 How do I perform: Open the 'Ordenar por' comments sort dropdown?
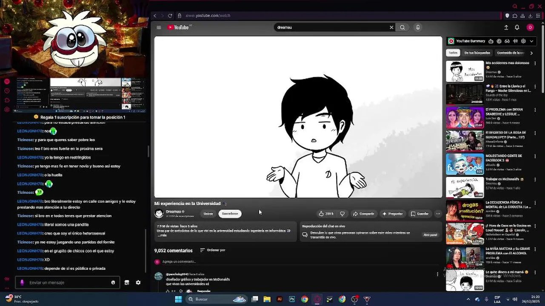[213, 250]
